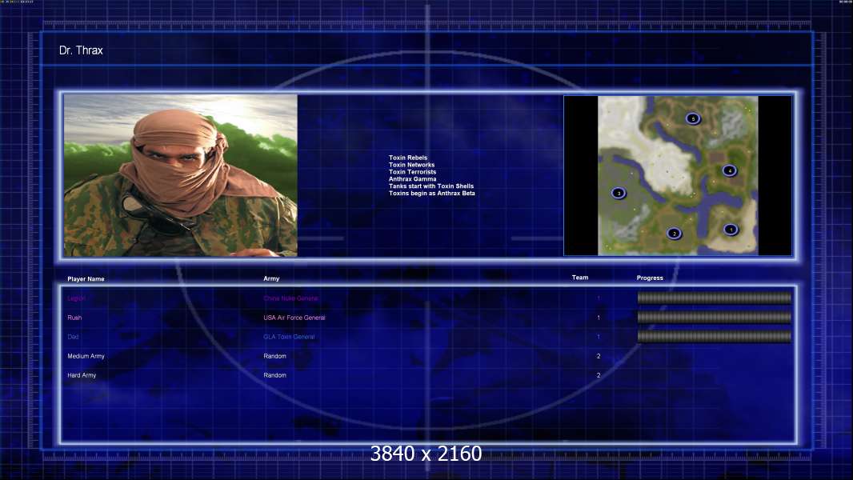Image resolution: width=853 pixels, height=480 pixels.
Task: Click USA Air Force General army entry
Action: (x=294, y=318)
